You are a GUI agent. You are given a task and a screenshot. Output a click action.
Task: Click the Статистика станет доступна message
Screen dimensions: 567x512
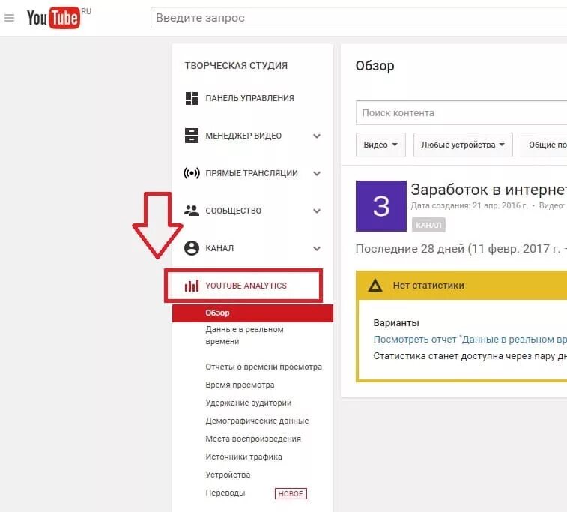point(470,356)
